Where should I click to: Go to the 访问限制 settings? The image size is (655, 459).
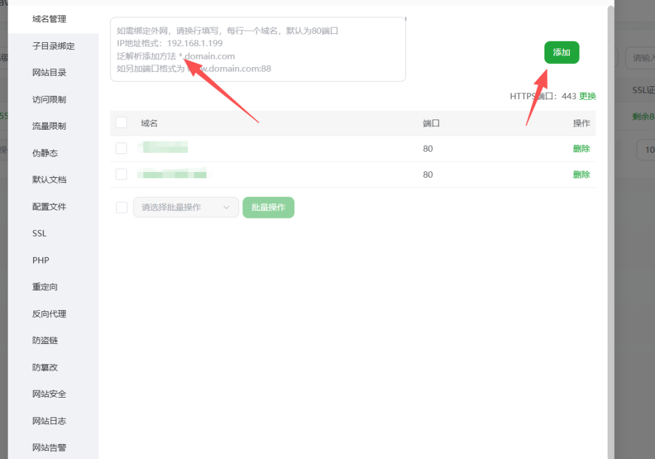coord(49,99)
